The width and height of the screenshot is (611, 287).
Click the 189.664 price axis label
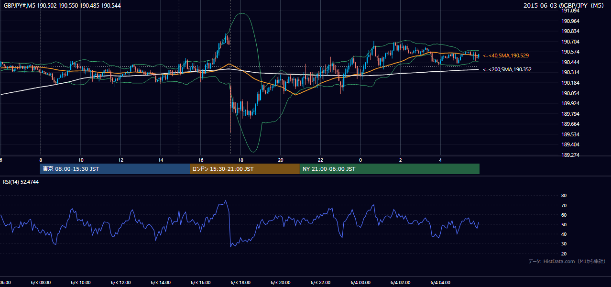(570, 124)
